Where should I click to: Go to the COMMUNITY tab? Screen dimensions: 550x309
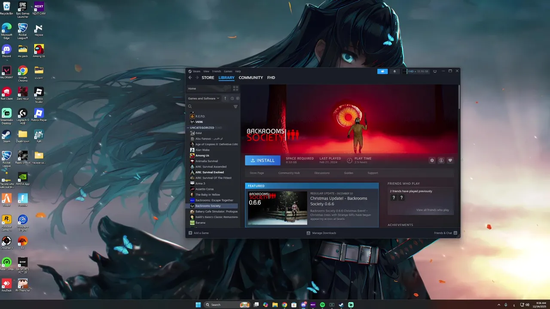tap(251, 78)
